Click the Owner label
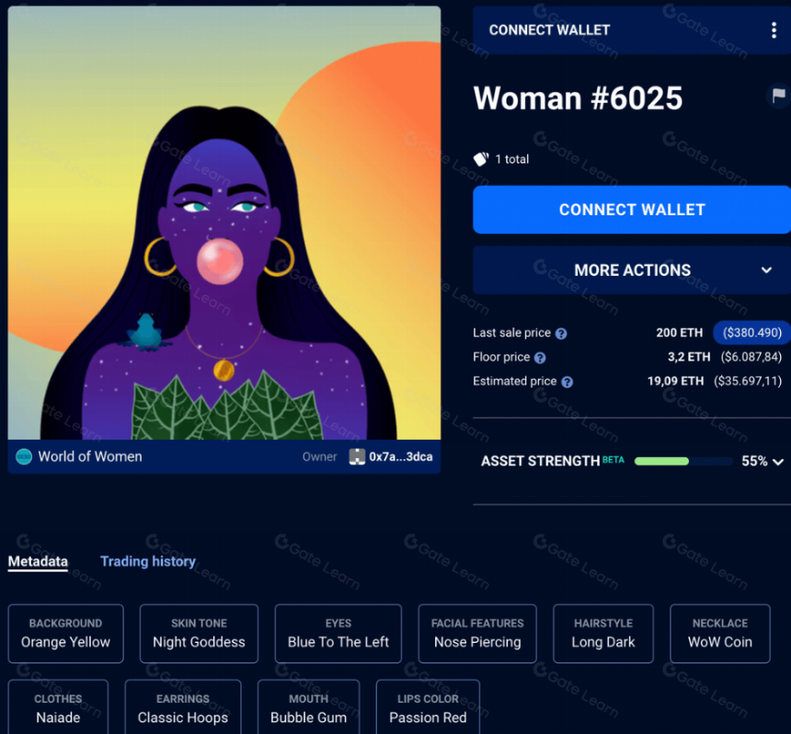791x734 pixels. [319, 456]
